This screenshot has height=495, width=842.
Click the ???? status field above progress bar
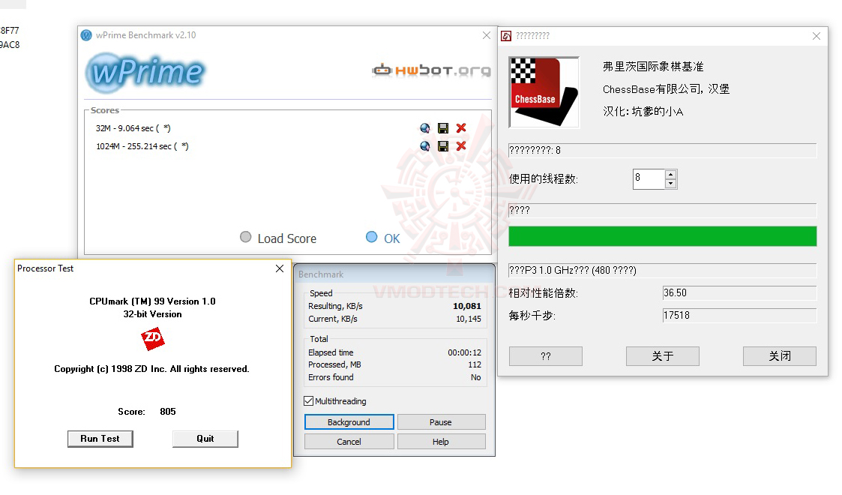point(663,210)
